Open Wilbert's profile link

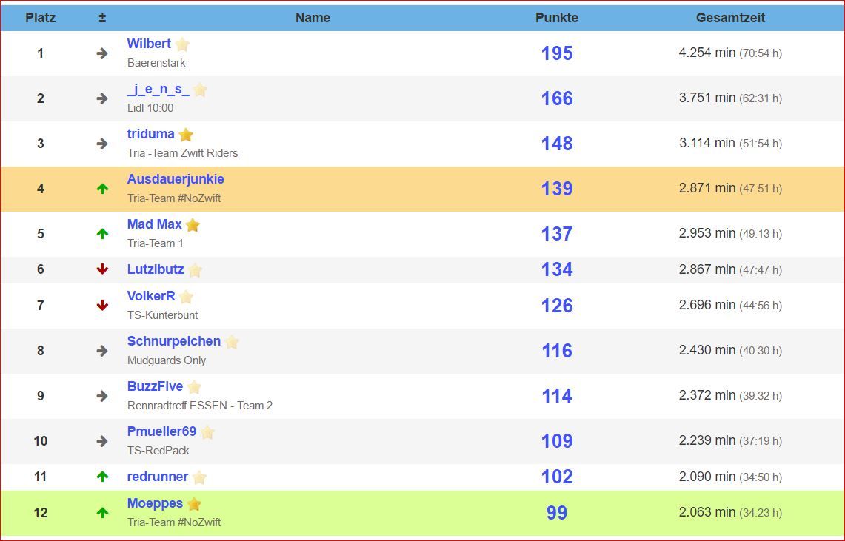(149, 44)
